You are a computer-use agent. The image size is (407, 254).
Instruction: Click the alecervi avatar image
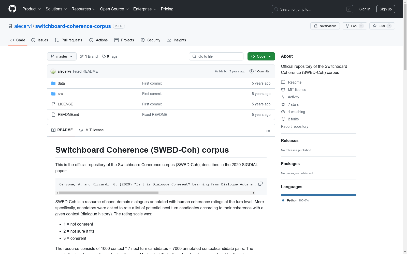coord(53,71)
